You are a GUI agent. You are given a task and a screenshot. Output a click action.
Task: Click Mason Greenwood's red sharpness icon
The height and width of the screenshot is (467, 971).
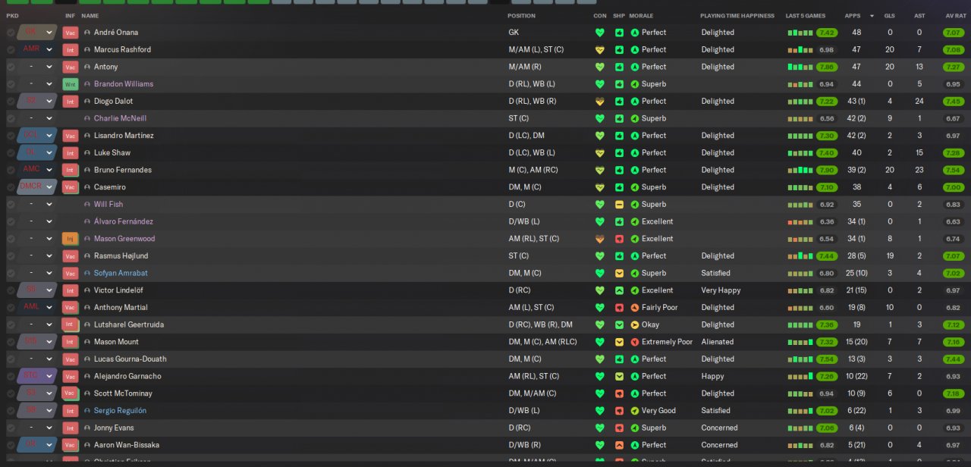click(x=619, y=239)
